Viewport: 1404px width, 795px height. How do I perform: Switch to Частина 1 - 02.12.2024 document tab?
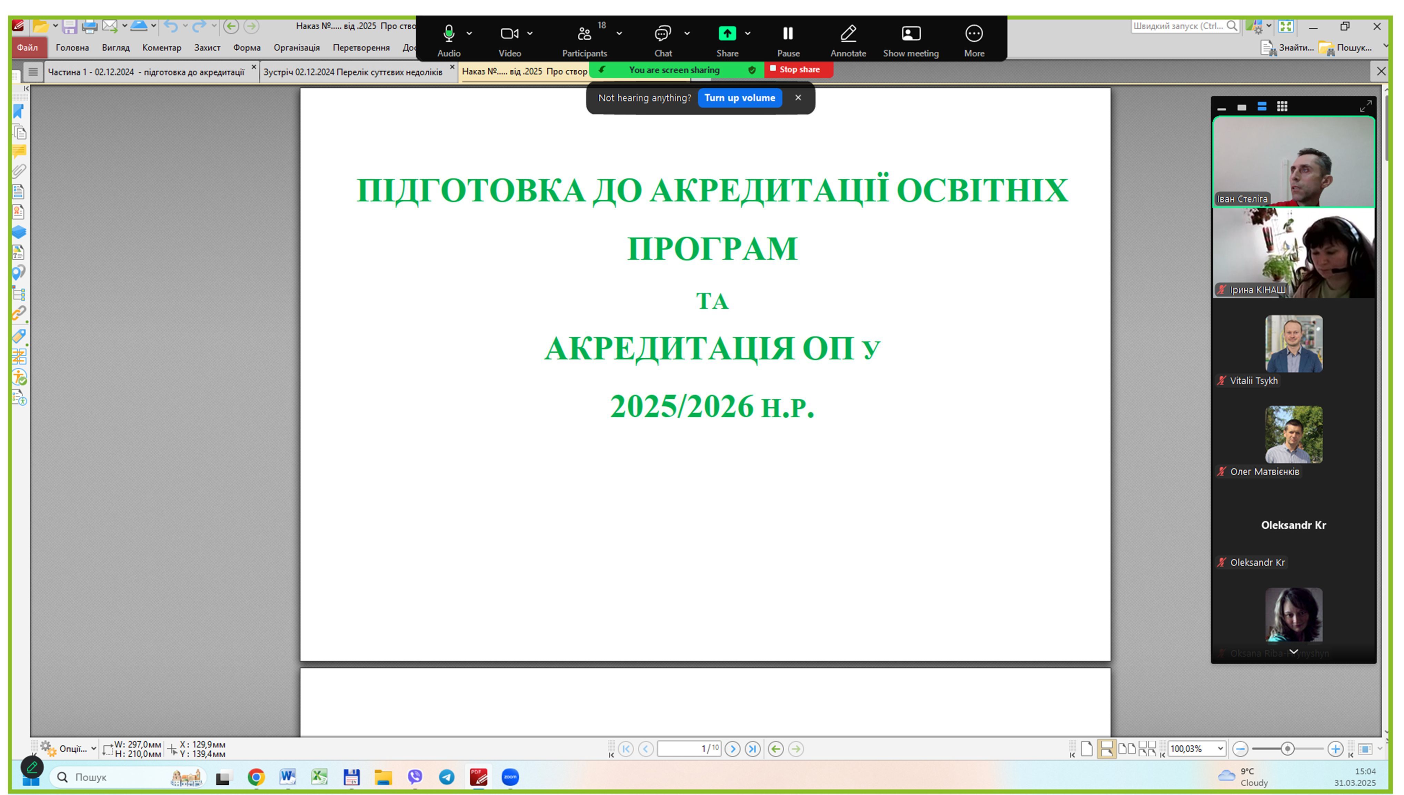(x=146, y=72)
